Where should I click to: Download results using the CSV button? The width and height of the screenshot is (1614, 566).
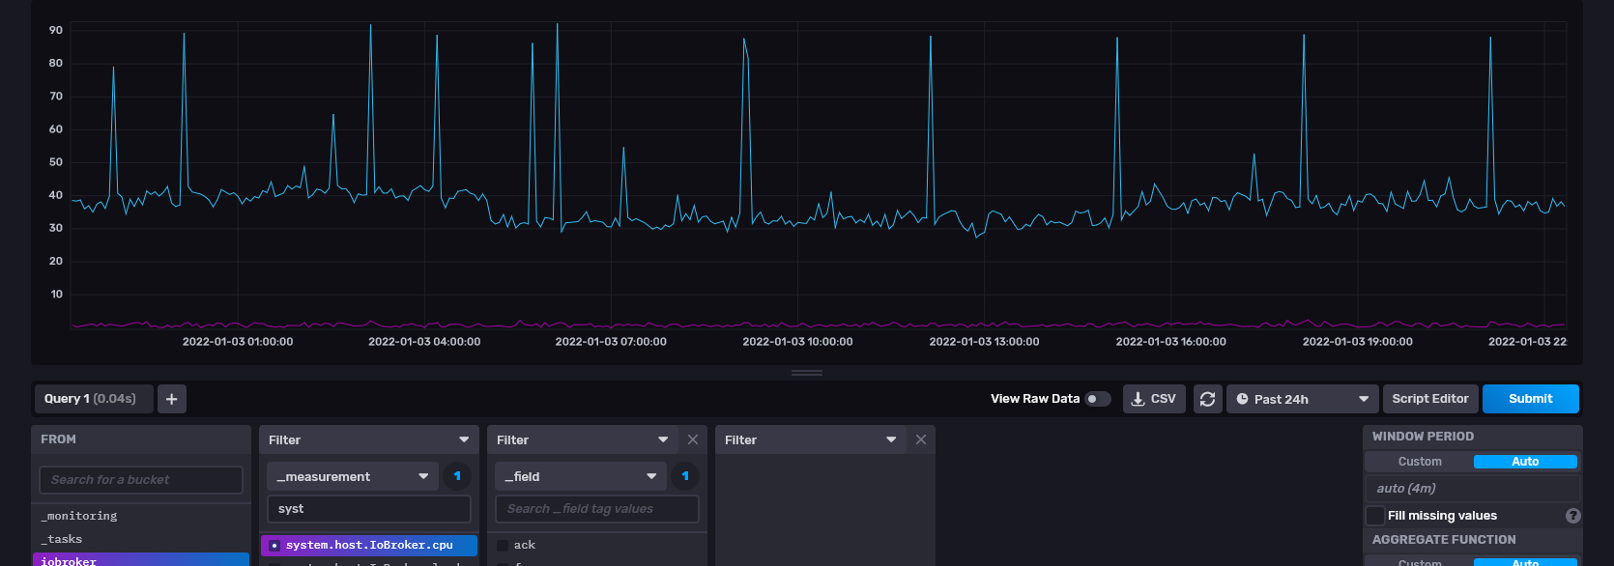click(1154, 399)
